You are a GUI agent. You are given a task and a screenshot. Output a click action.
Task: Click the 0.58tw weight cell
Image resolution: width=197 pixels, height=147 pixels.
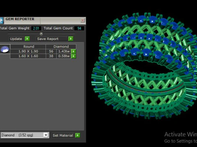[x=64, y=56]
